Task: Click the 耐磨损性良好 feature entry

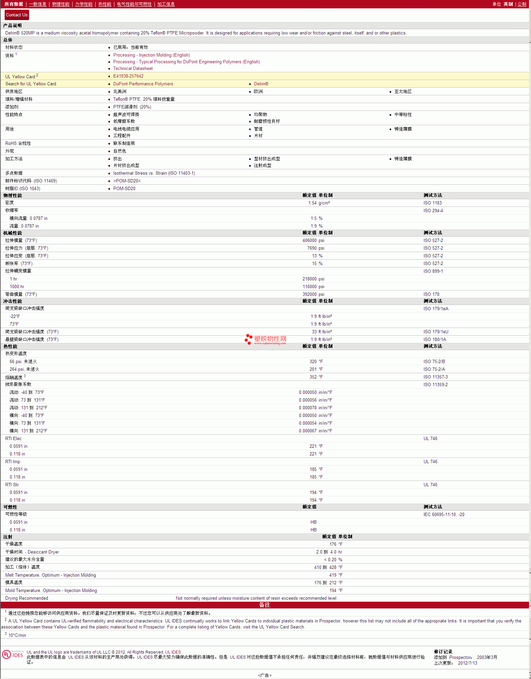Action: [267, 121]
